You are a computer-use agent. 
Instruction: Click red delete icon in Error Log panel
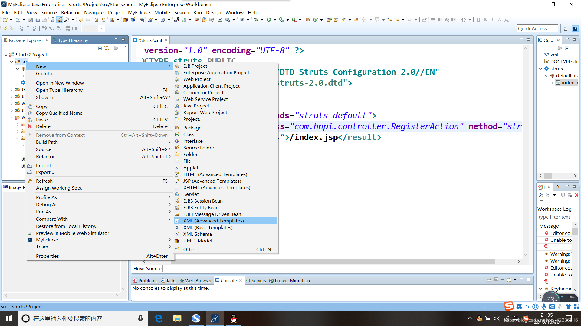pos(576,195)
